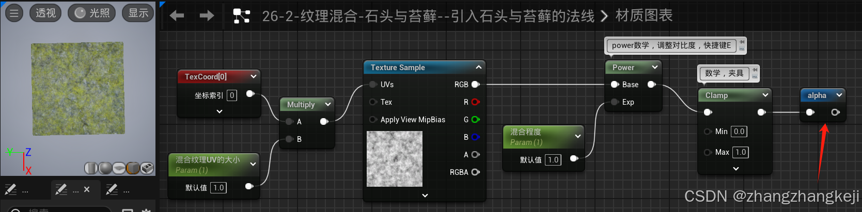This screenshot has width=862, height=212.
Task: Click the Texture Sample RGB output pin
Action: [x=476, y=85]
